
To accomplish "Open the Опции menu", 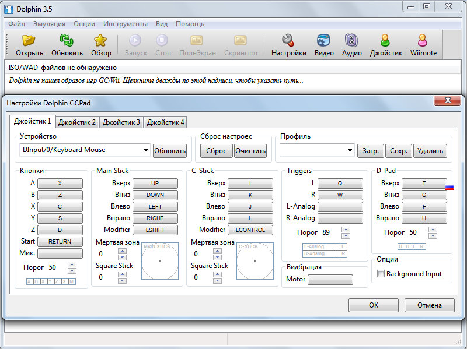I will click(84, 24).
